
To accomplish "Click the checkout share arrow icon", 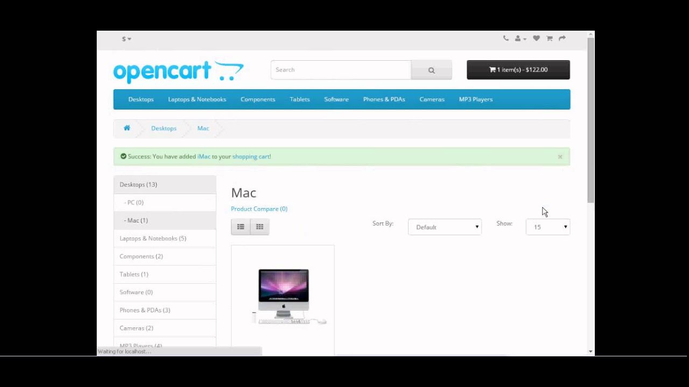I will [562, 38].
